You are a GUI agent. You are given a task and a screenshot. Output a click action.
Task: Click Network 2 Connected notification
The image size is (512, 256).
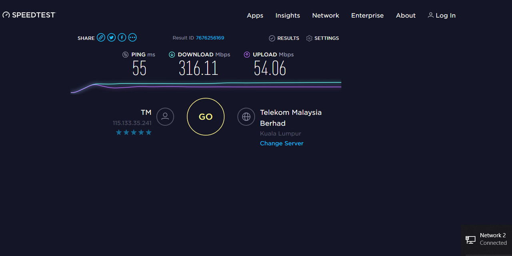tap(486, 240)
